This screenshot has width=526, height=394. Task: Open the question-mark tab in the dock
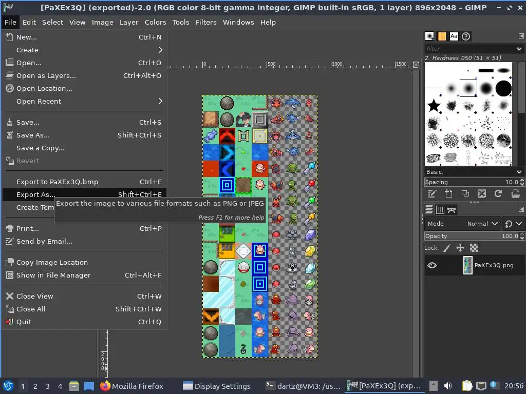click(466, 36)
